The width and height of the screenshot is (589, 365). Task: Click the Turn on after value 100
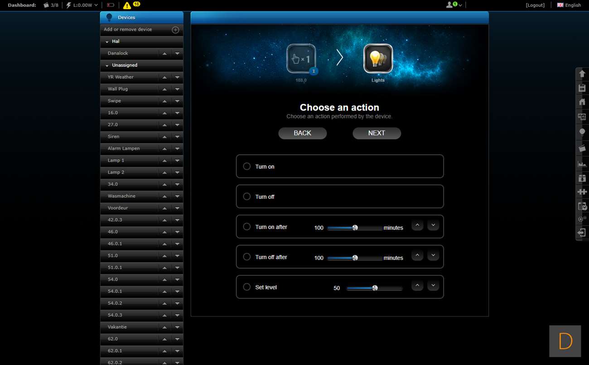tap(319, 228)
